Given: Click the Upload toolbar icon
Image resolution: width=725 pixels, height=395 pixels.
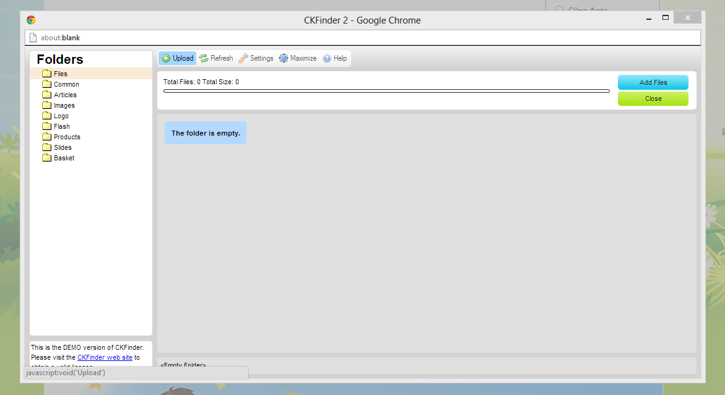Looking at the screenshot, I should pos(166,58).
